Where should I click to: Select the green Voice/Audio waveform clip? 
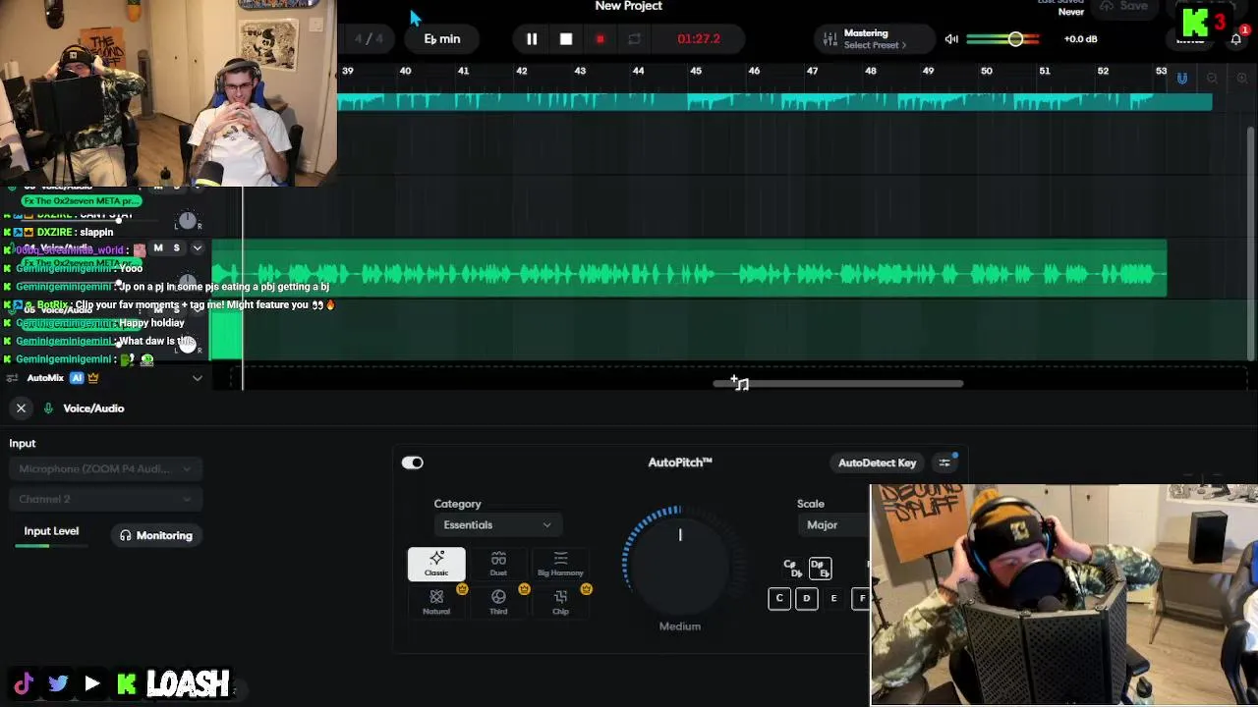(689, 268)
